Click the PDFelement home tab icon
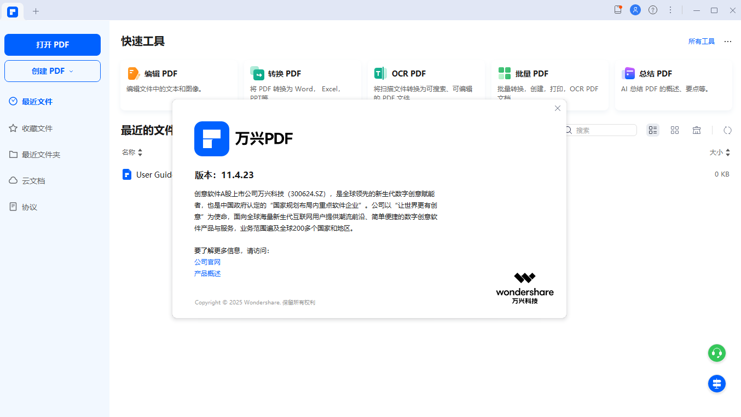This screenshot has height=417, width=741. [x=13, y=11]
